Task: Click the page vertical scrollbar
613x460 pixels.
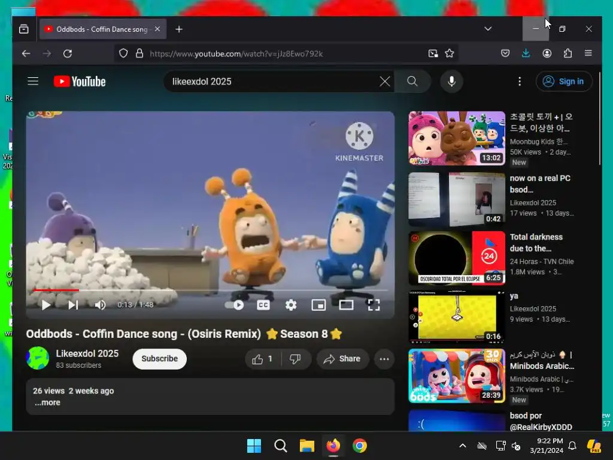Action: point(599,118)
